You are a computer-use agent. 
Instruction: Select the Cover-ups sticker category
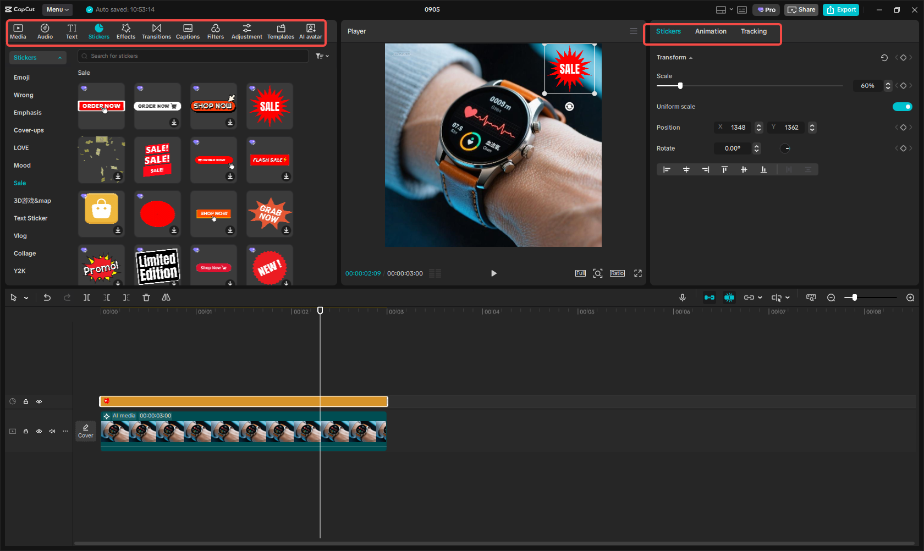29,130
